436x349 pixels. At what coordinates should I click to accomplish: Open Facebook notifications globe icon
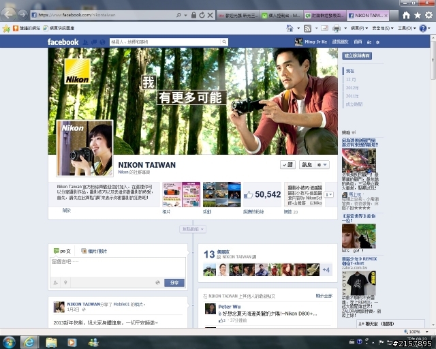[103, 42]
